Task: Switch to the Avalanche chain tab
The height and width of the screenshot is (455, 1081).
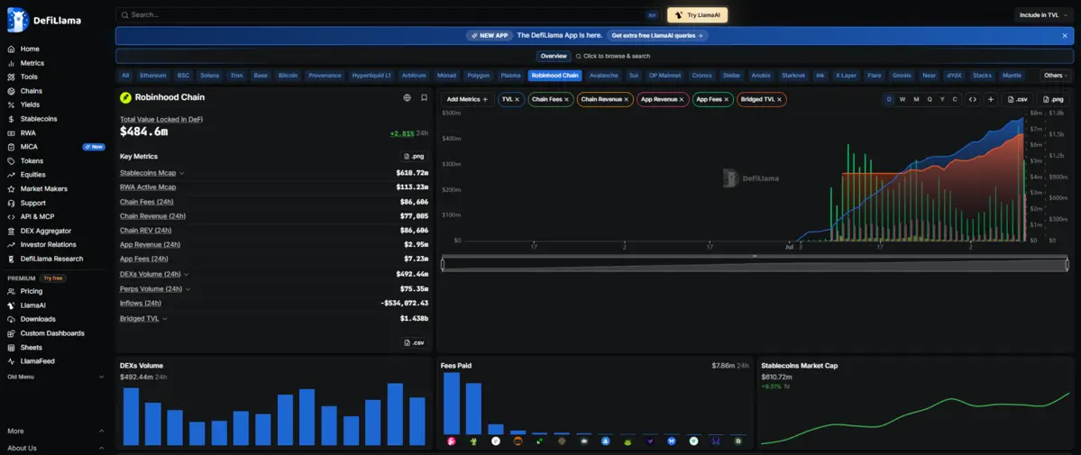Action: pyautogui.click(x=604, y=76)
